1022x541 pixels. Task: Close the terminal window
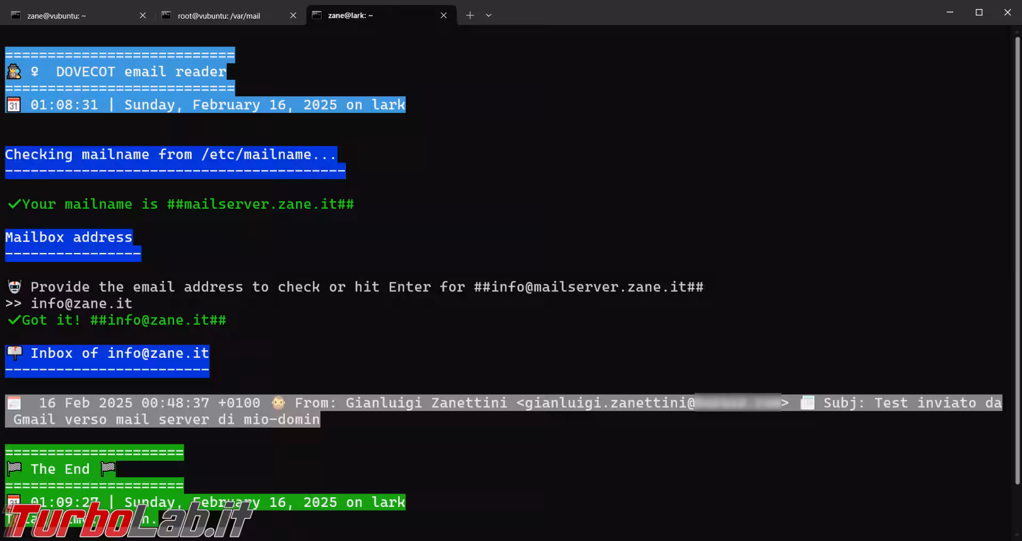pos(1008,12)
